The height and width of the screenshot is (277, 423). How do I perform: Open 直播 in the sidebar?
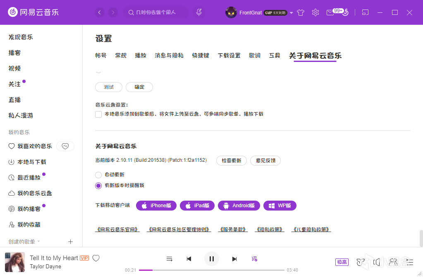[14, 100]
